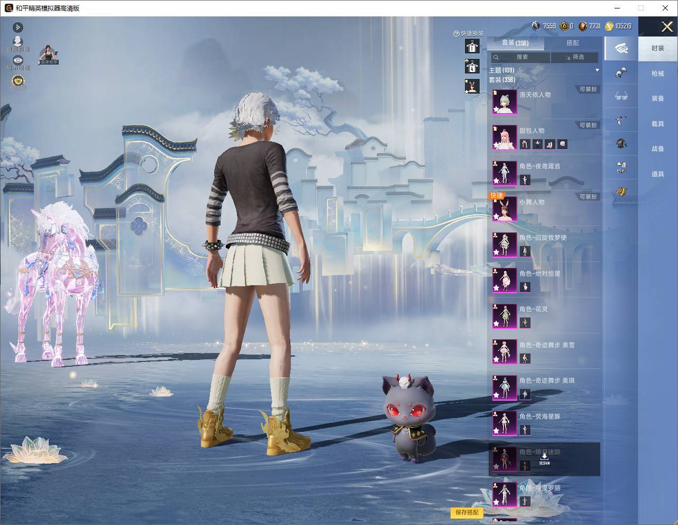
Task: Select the headwear category icon
Action: 621,73
